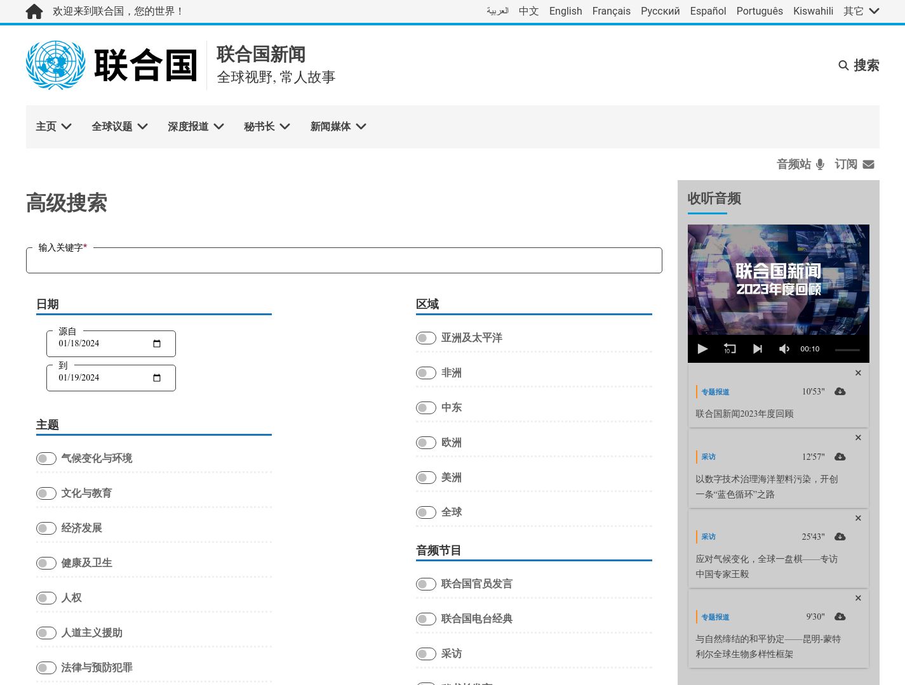Remove the 昆明-蒙特利尔 item from playlist

858,598
